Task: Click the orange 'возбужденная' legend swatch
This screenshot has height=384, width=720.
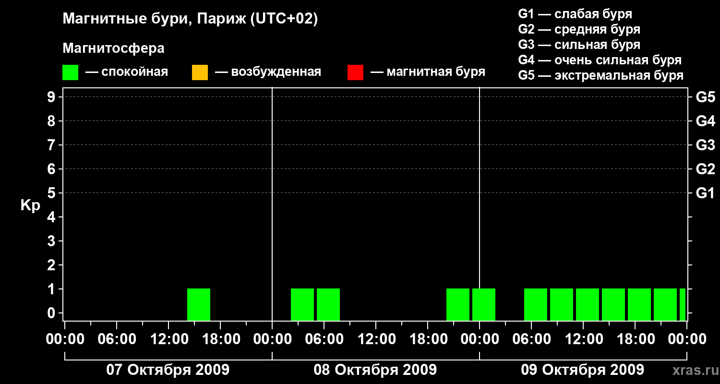Action: pyautogui.click(x=200, y=72)
